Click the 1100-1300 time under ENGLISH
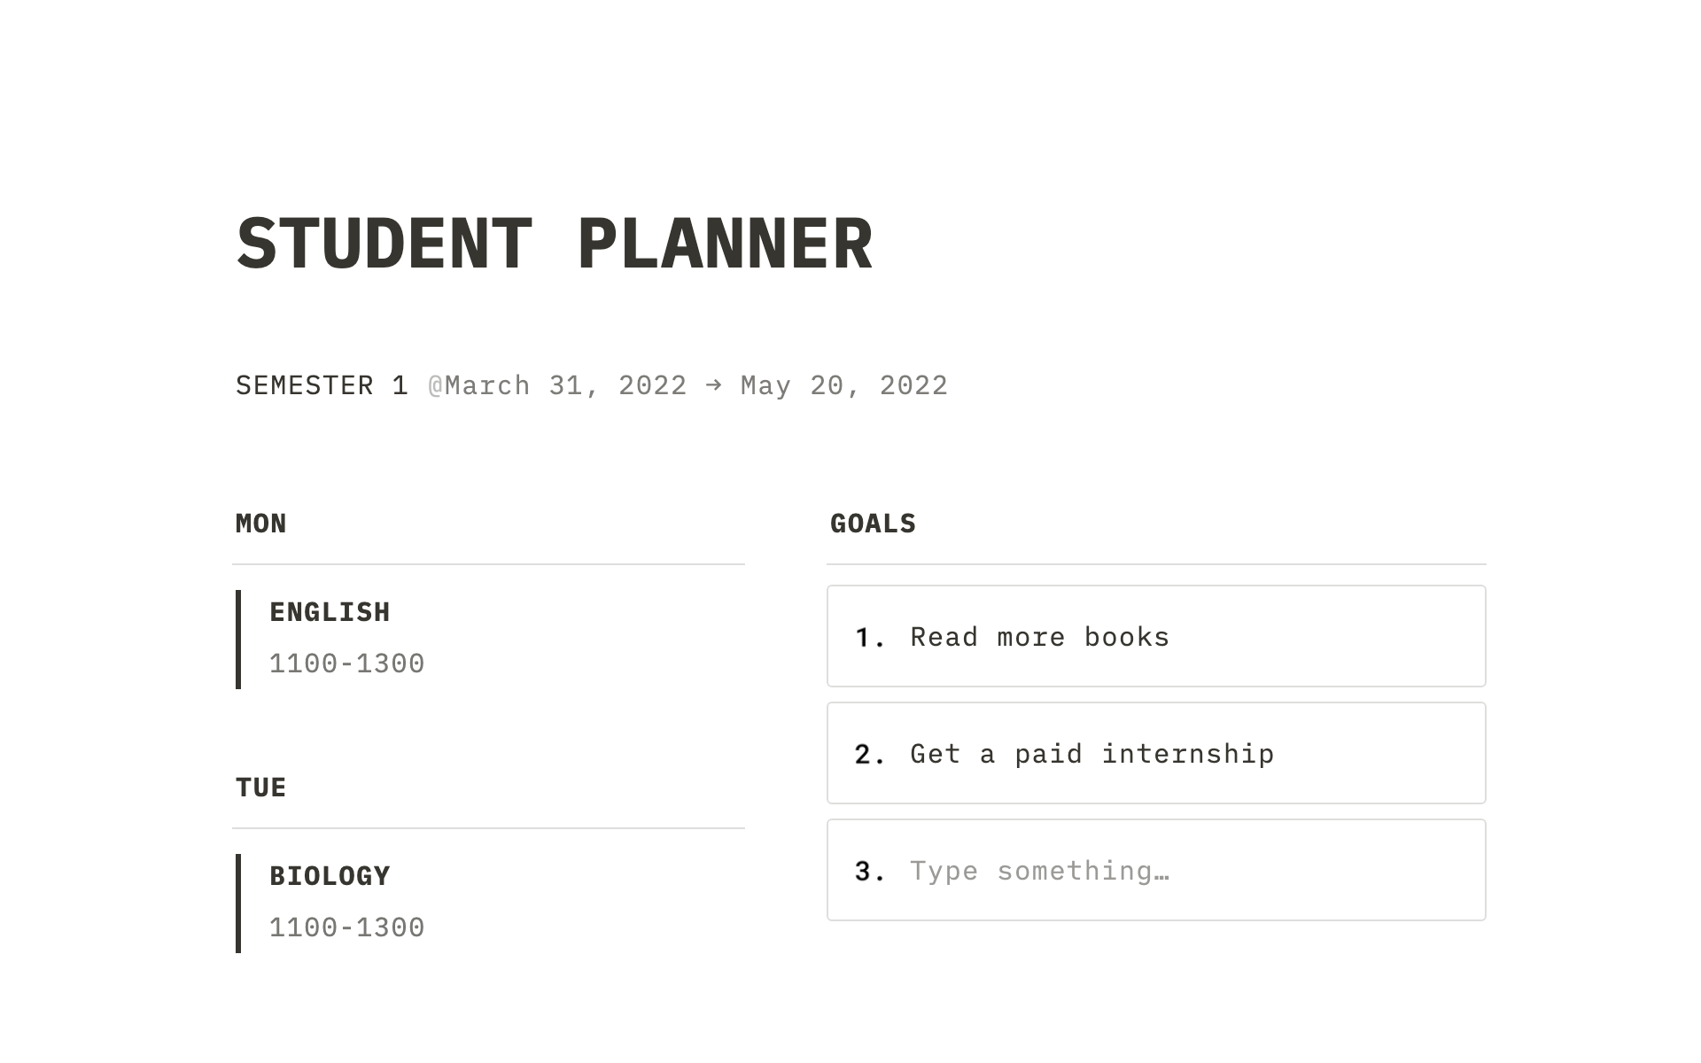 click(x=346, y=663)
